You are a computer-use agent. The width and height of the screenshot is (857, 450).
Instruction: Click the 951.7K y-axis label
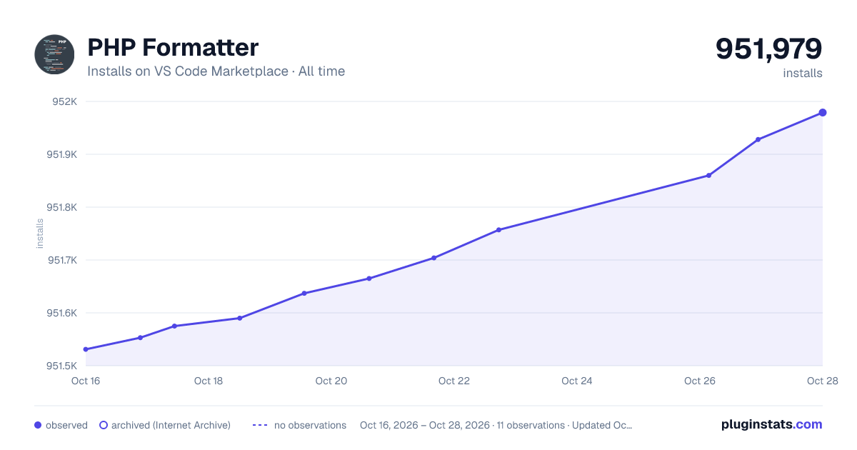tap(62, 260)
